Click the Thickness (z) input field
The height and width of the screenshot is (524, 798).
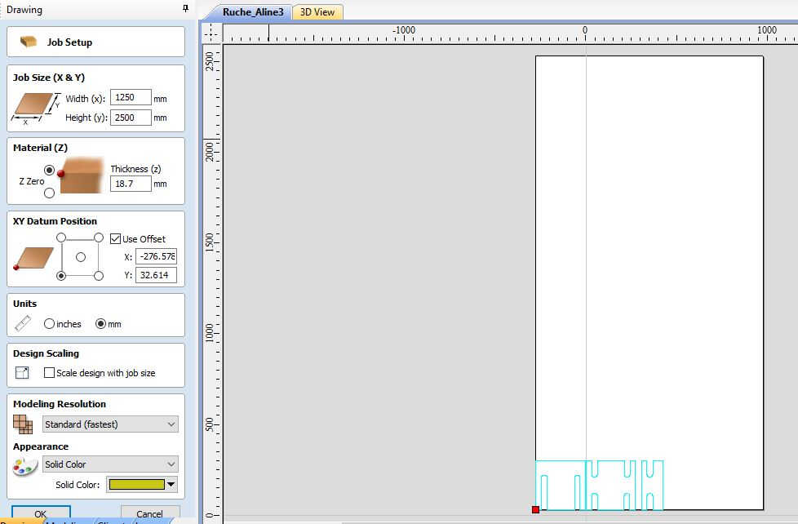pyautogui.click(x=131, y=184)
